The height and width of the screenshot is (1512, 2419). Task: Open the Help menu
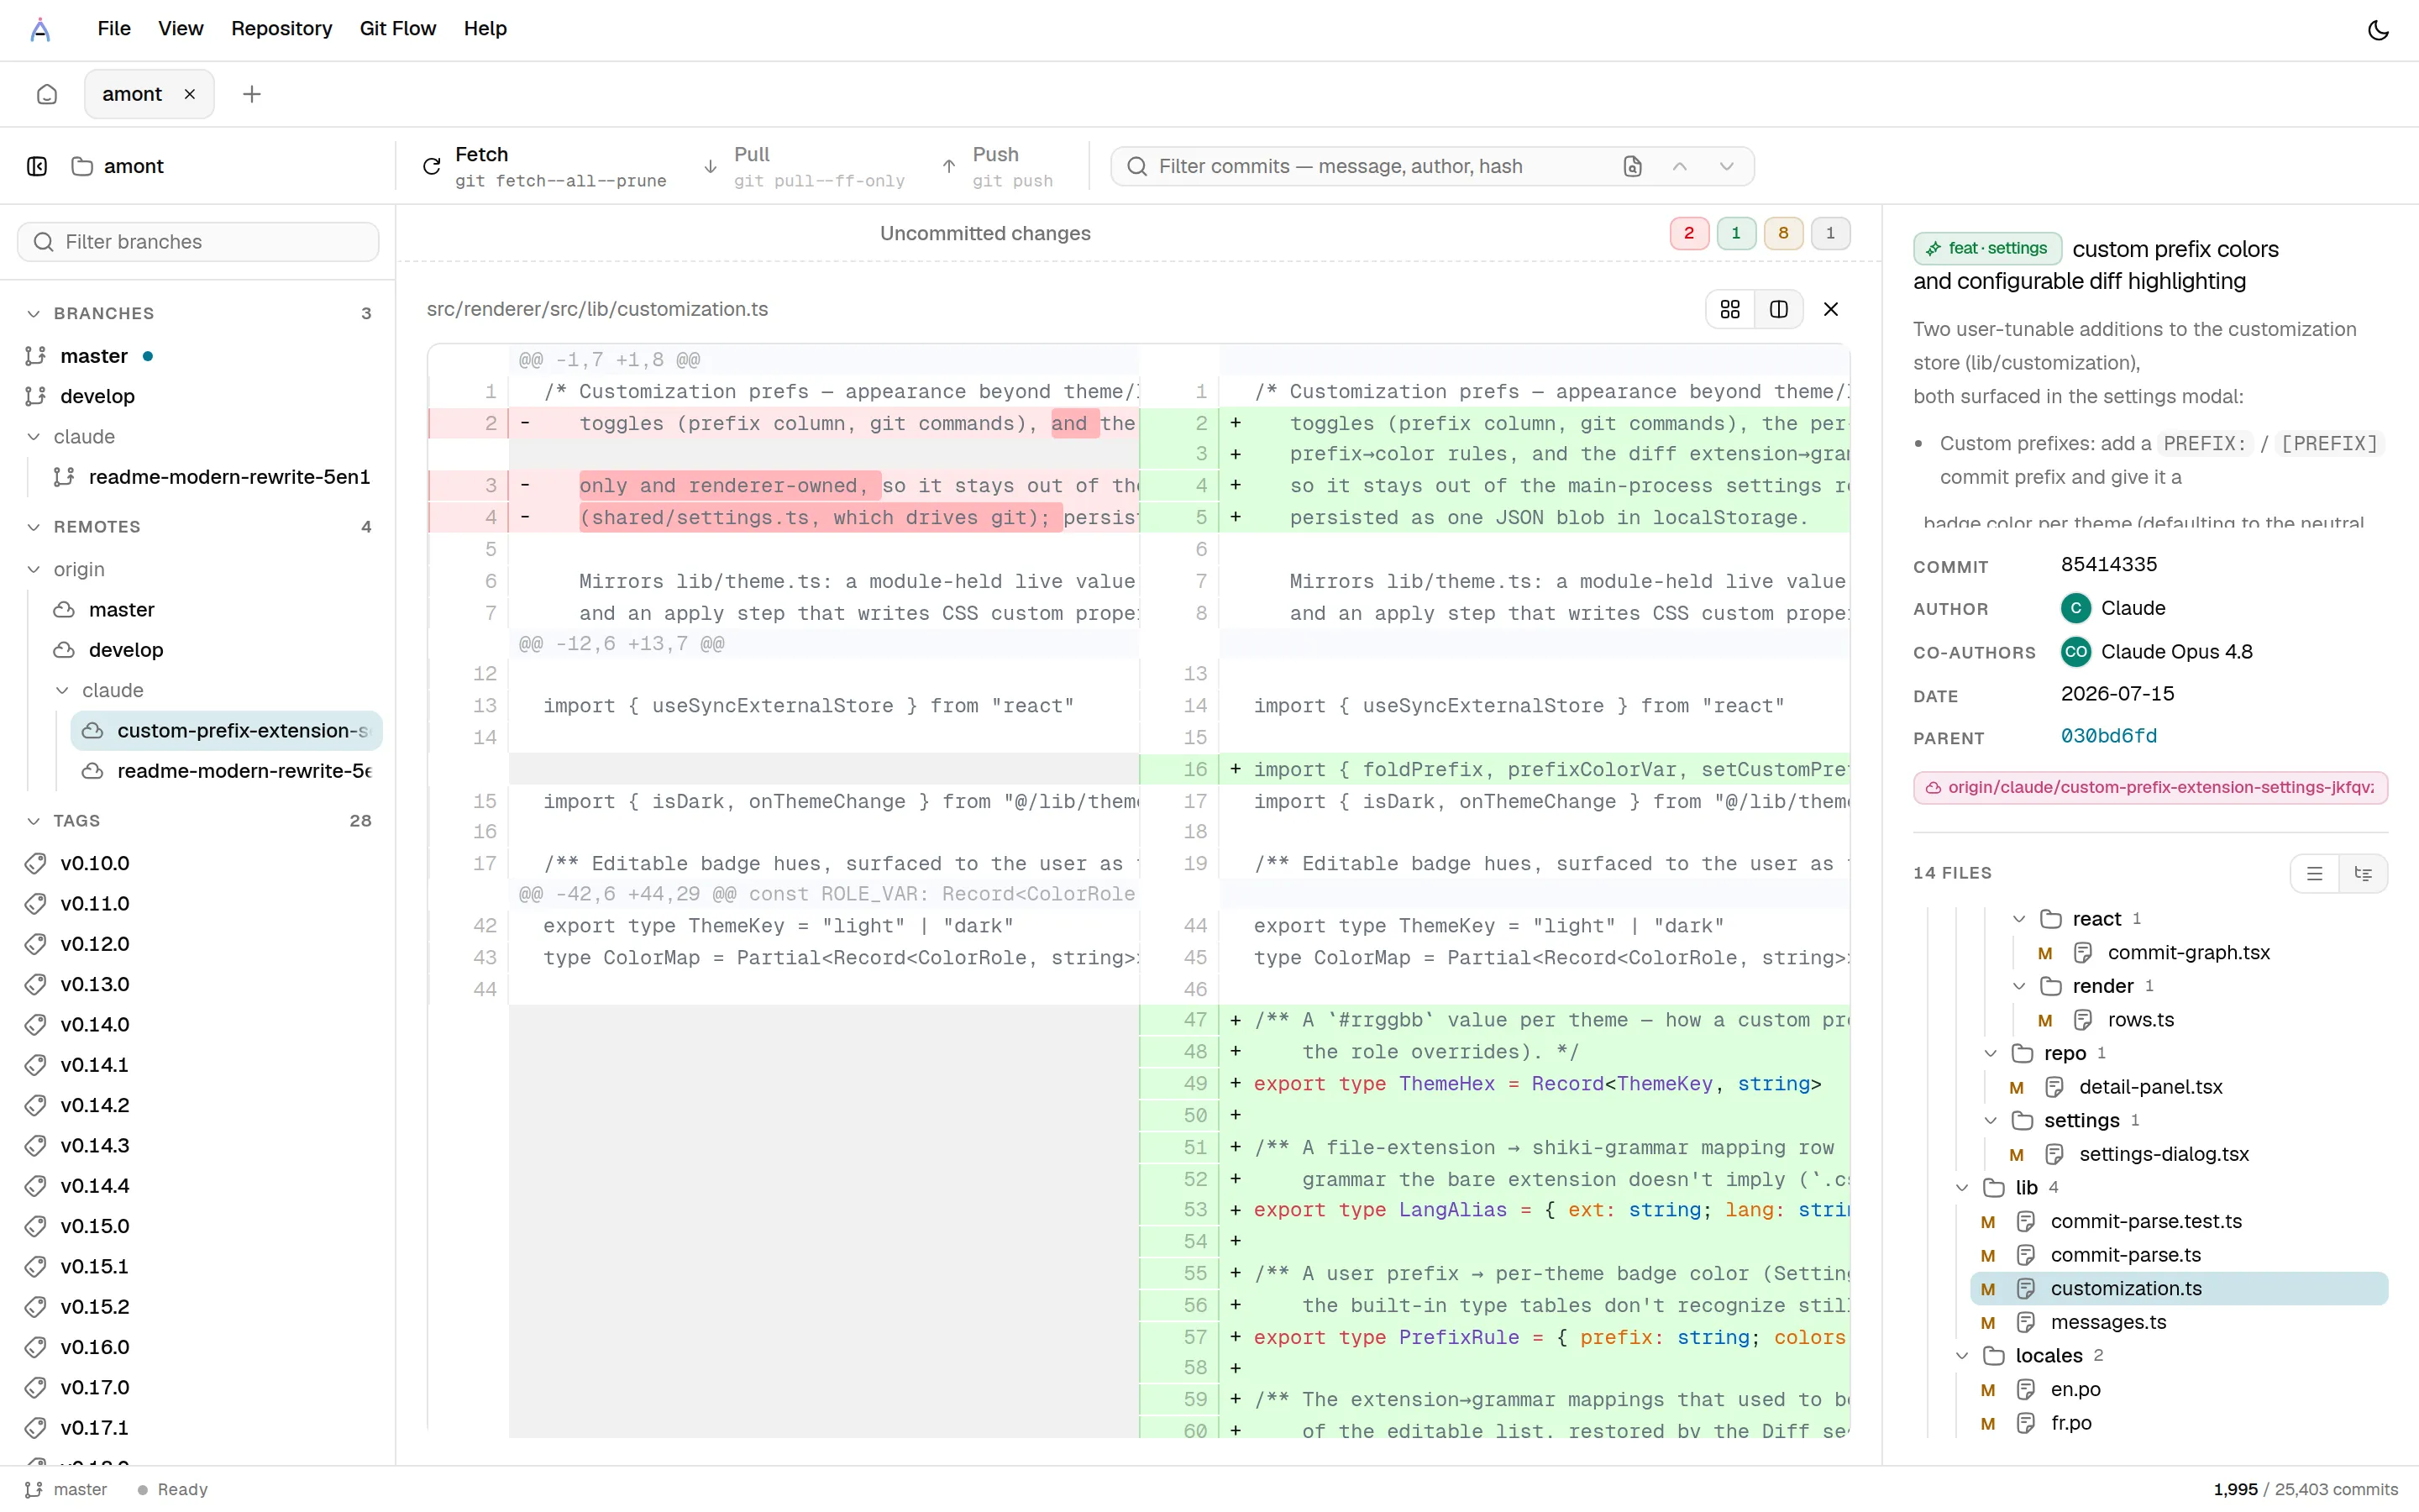point(485,29)
